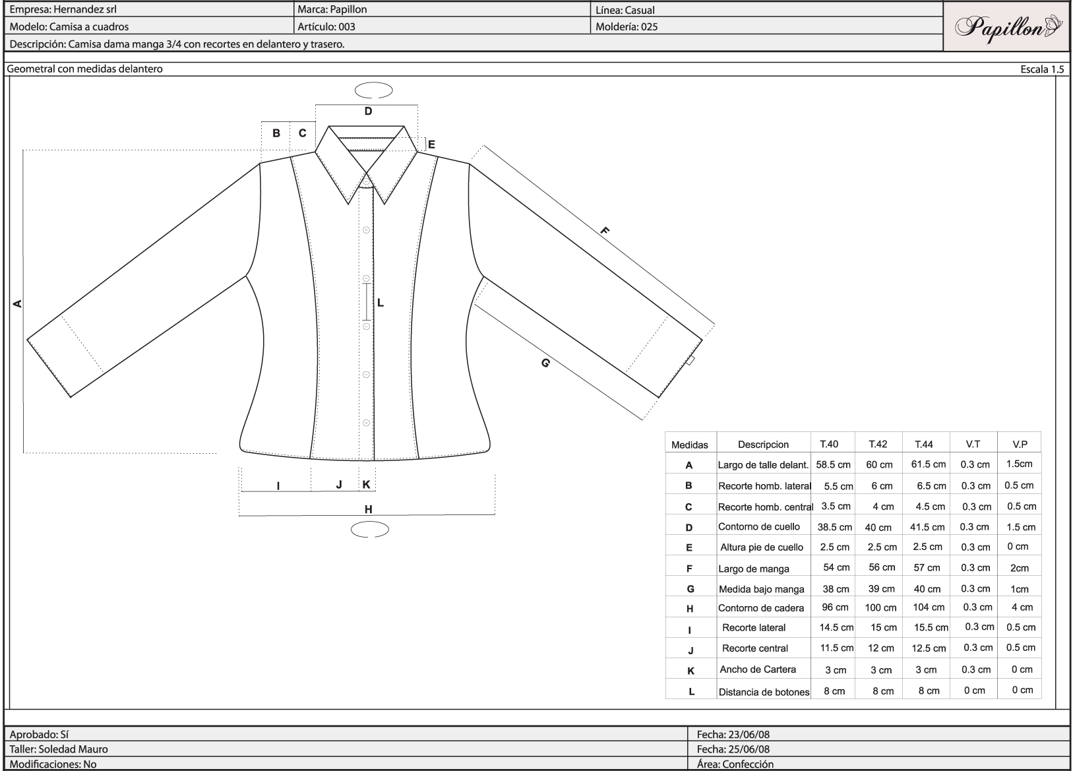Select label G below the right sleeve
This screenshot has height=771, width=1073.
(x=545, y=363)
